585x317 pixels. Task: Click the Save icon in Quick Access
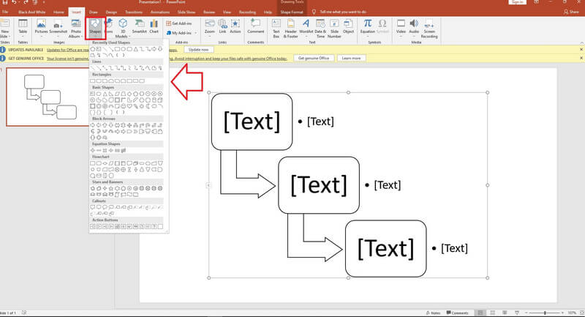[x=5, y=2]
